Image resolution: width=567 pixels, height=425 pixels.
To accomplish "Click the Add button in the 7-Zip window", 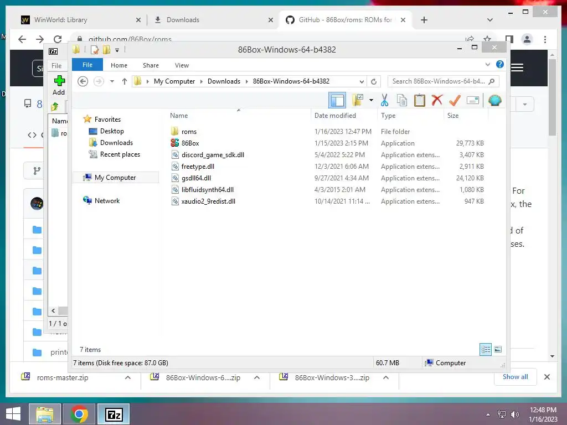I will tap(59, 86).
